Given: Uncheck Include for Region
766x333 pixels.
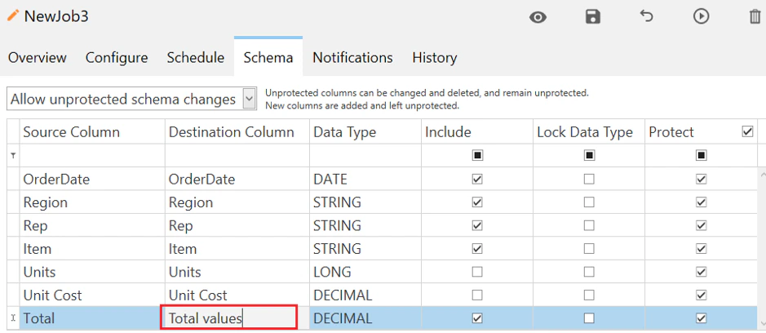Looking at the screenshot, I should 477,202.
